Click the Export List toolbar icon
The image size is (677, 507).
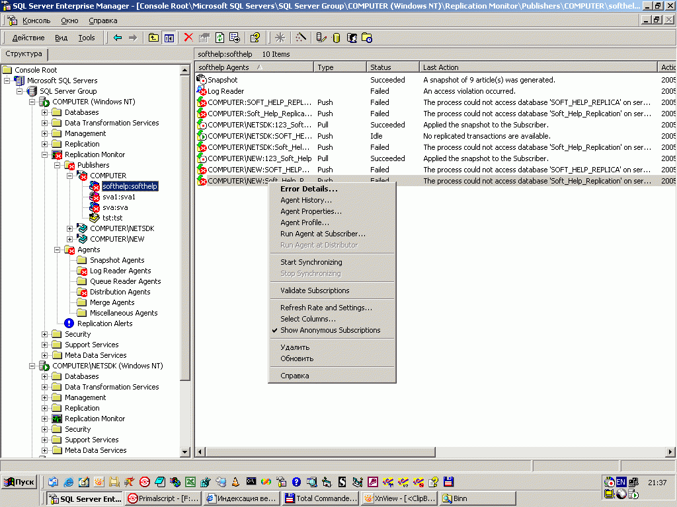coord(235,38)
